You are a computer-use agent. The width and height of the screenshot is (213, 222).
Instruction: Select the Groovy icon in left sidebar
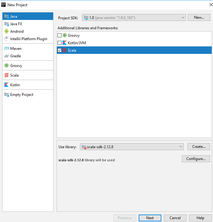7,66
